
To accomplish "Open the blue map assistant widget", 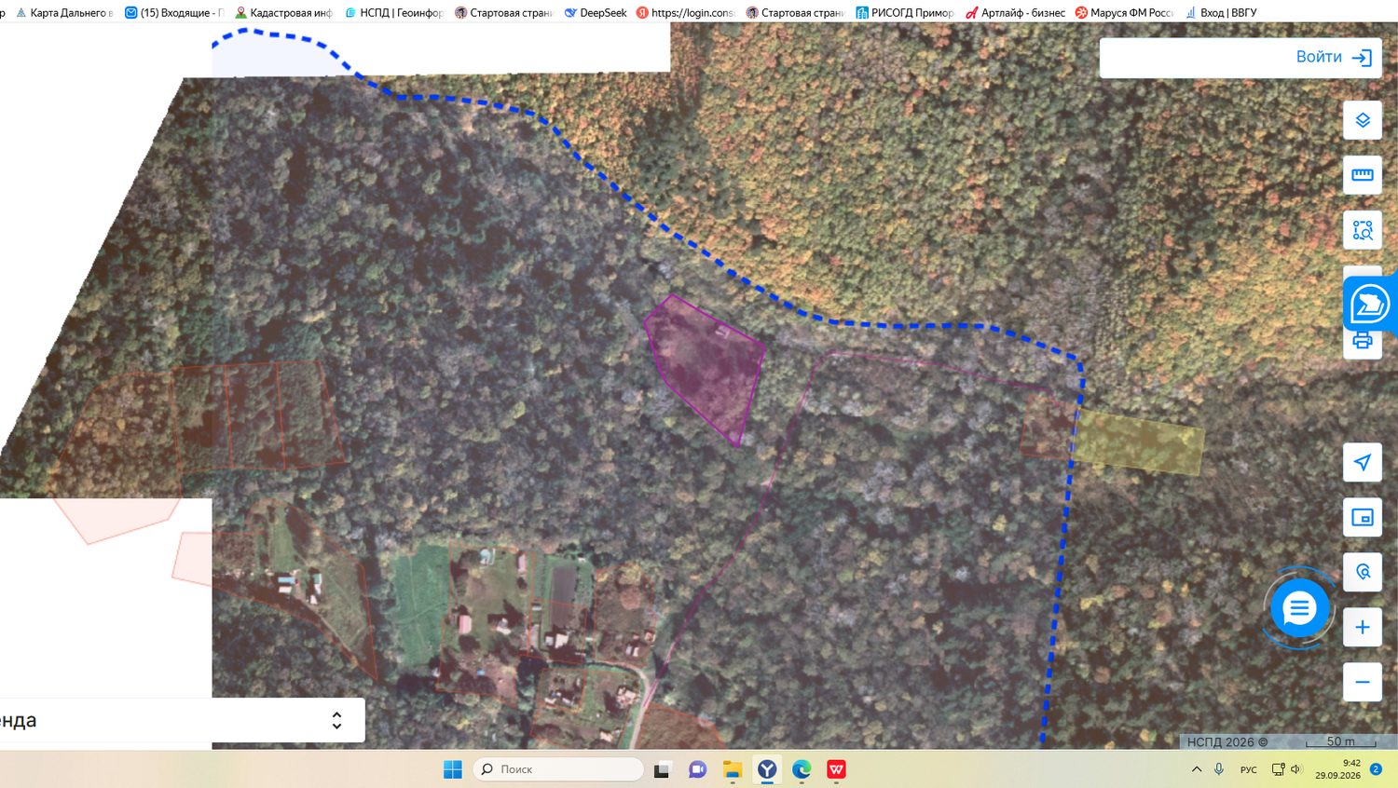I will click(1370, 304).
